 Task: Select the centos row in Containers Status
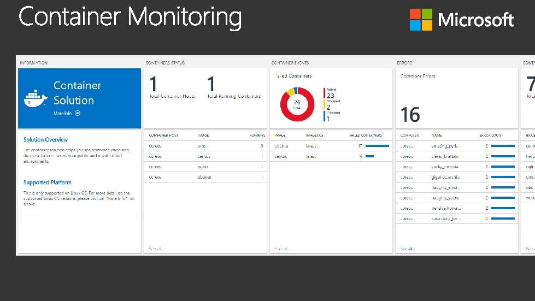[x=205, y=156]
